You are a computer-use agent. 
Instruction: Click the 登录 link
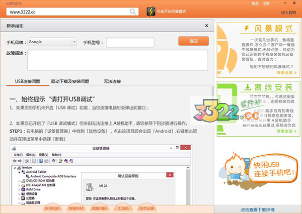(255, 4)
